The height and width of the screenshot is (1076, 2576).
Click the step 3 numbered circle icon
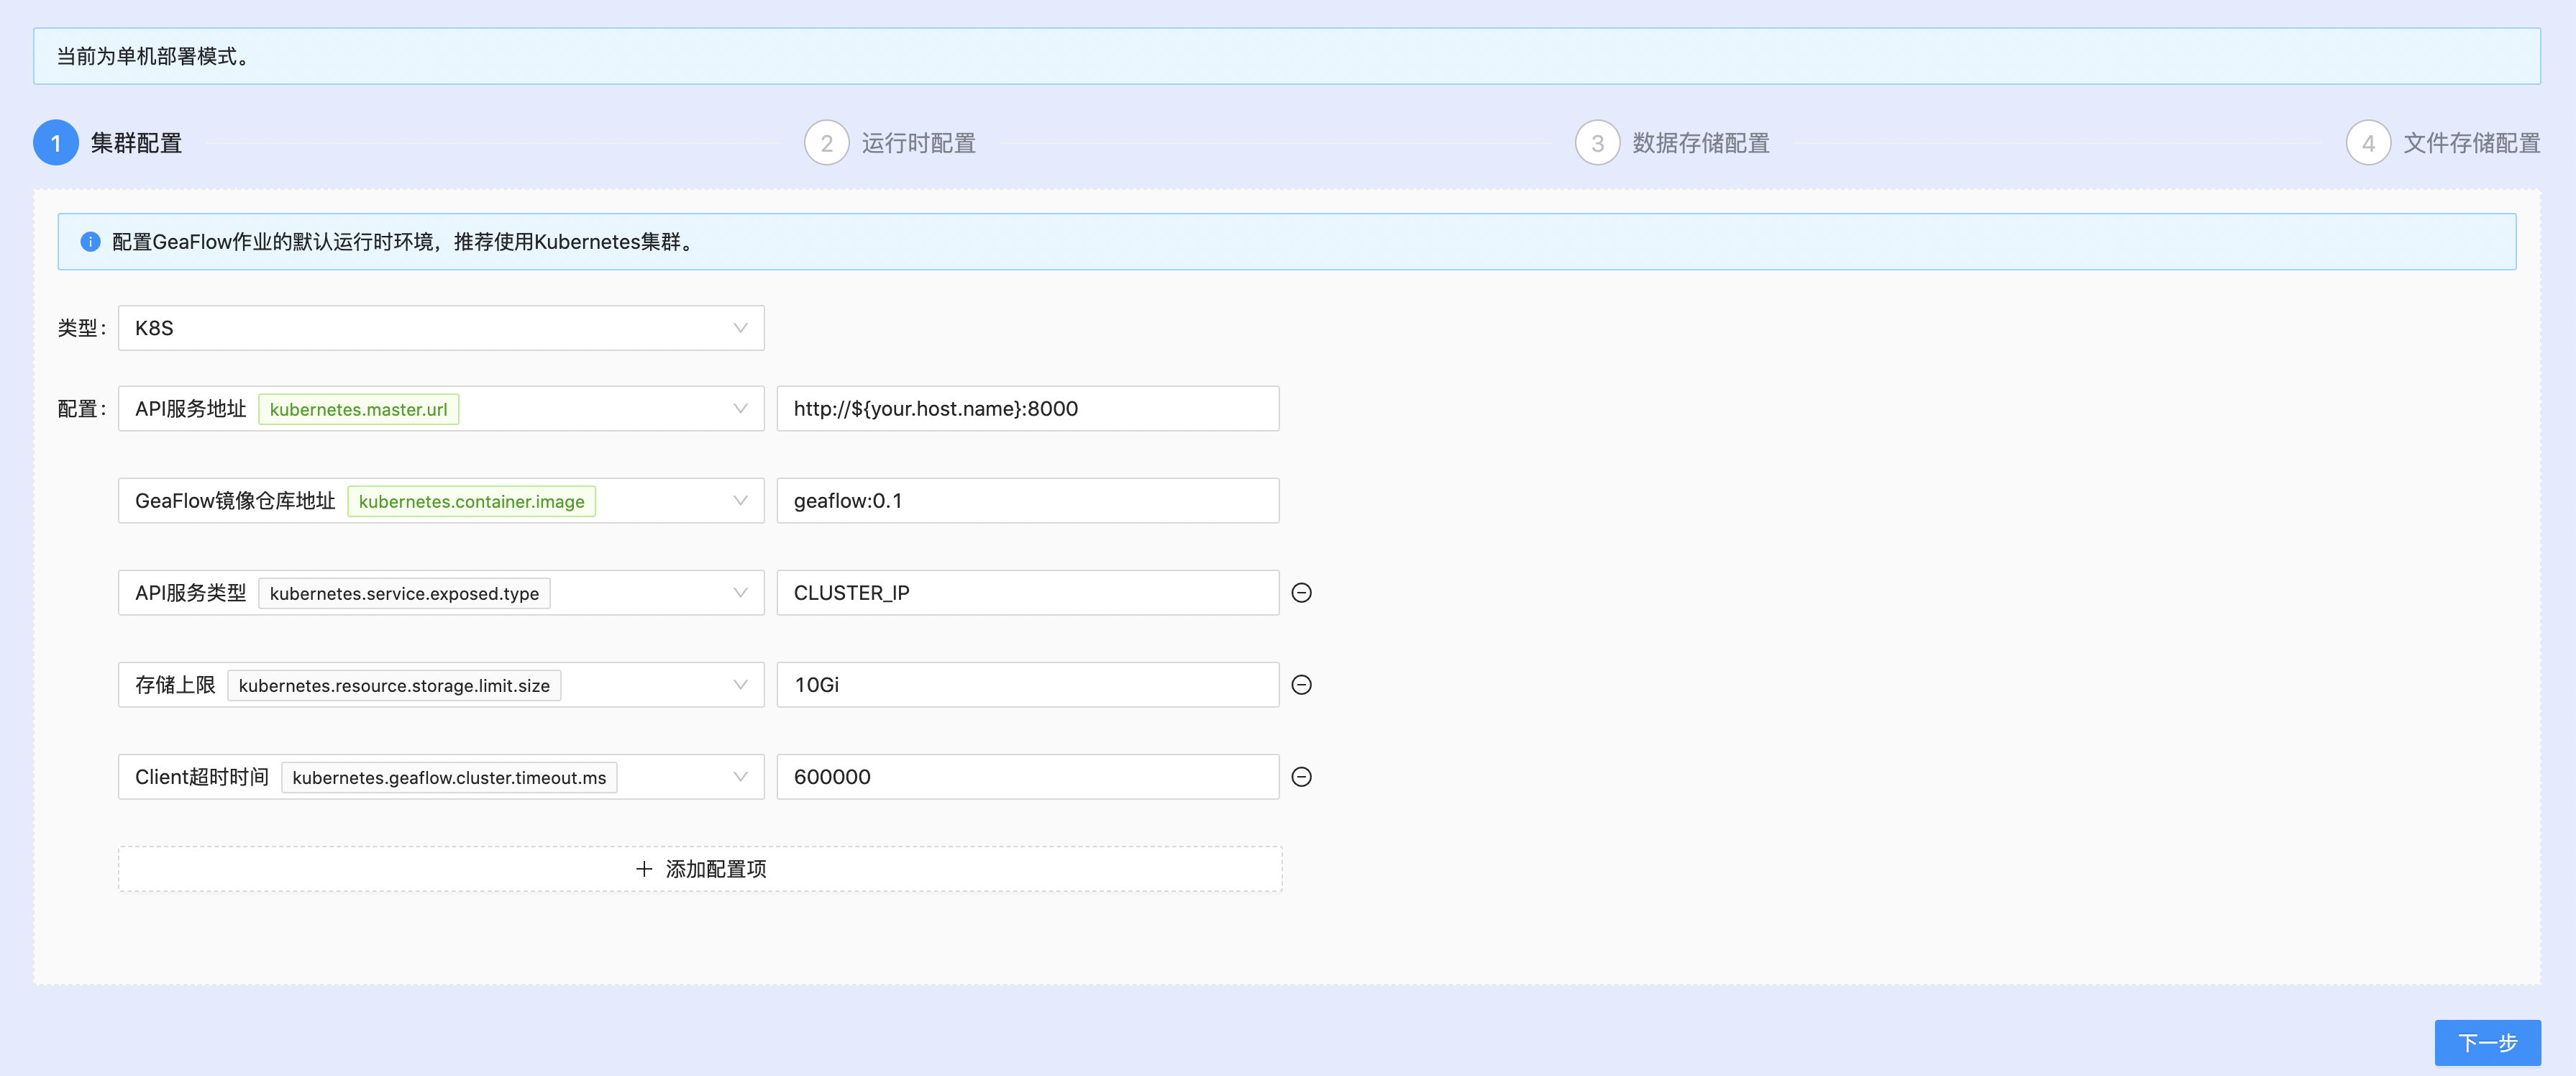click(1597, 142)
